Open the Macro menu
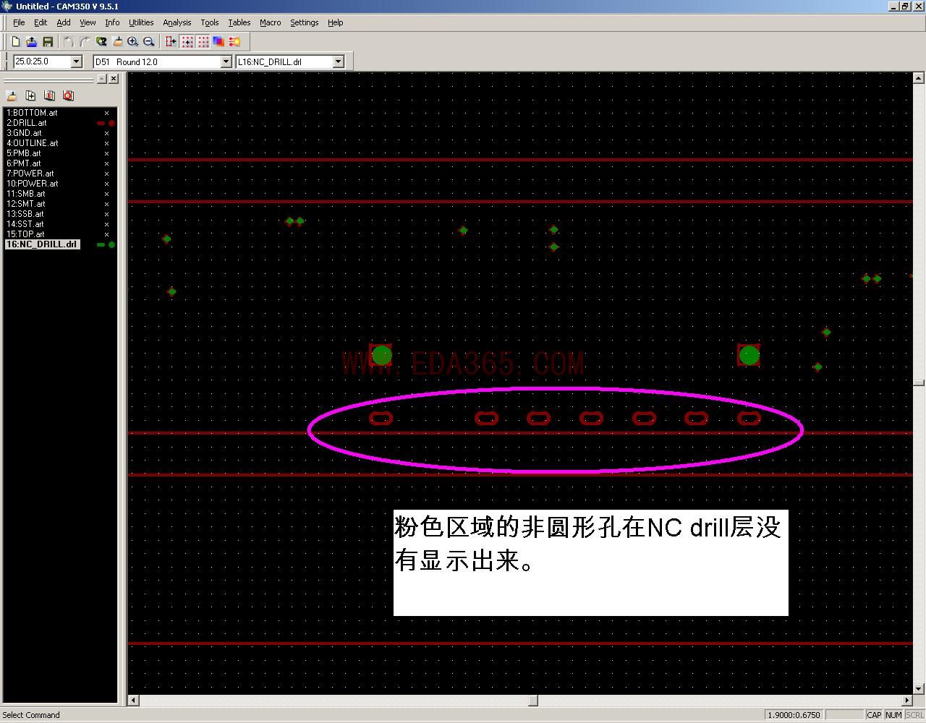The height and width of the screenshot is (723, 926). 271,22
